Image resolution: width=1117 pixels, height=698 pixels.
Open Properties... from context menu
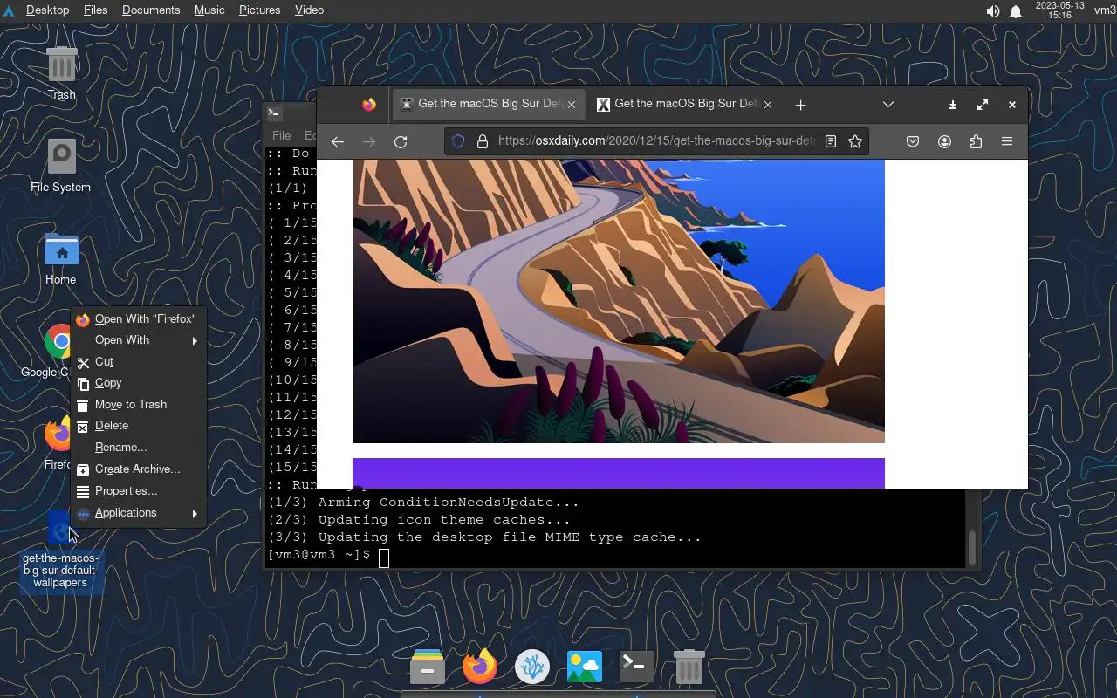pos(139,491)
